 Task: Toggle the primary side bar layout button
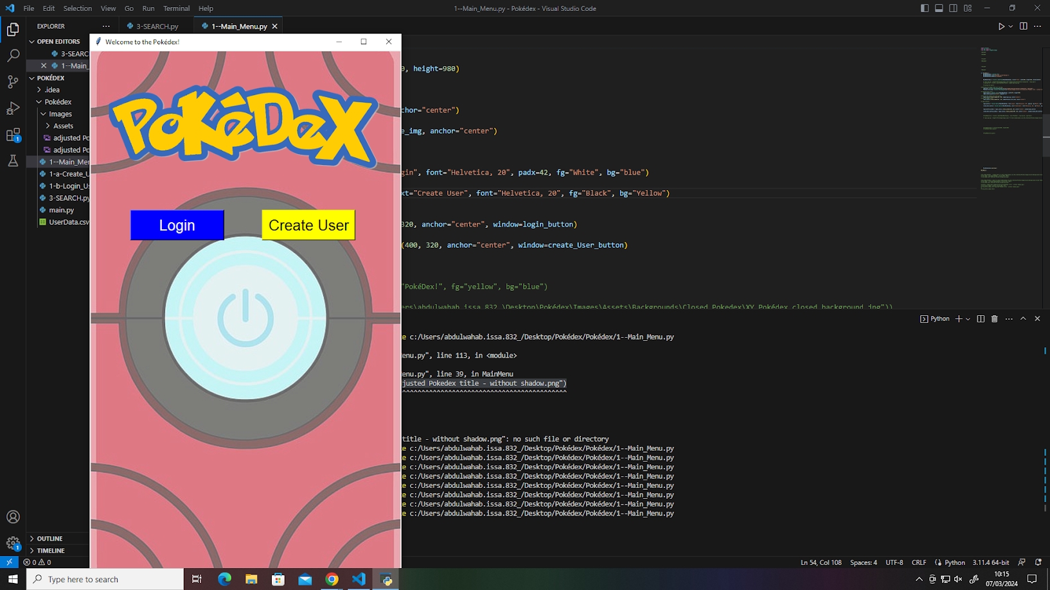[x=924, y=8]
